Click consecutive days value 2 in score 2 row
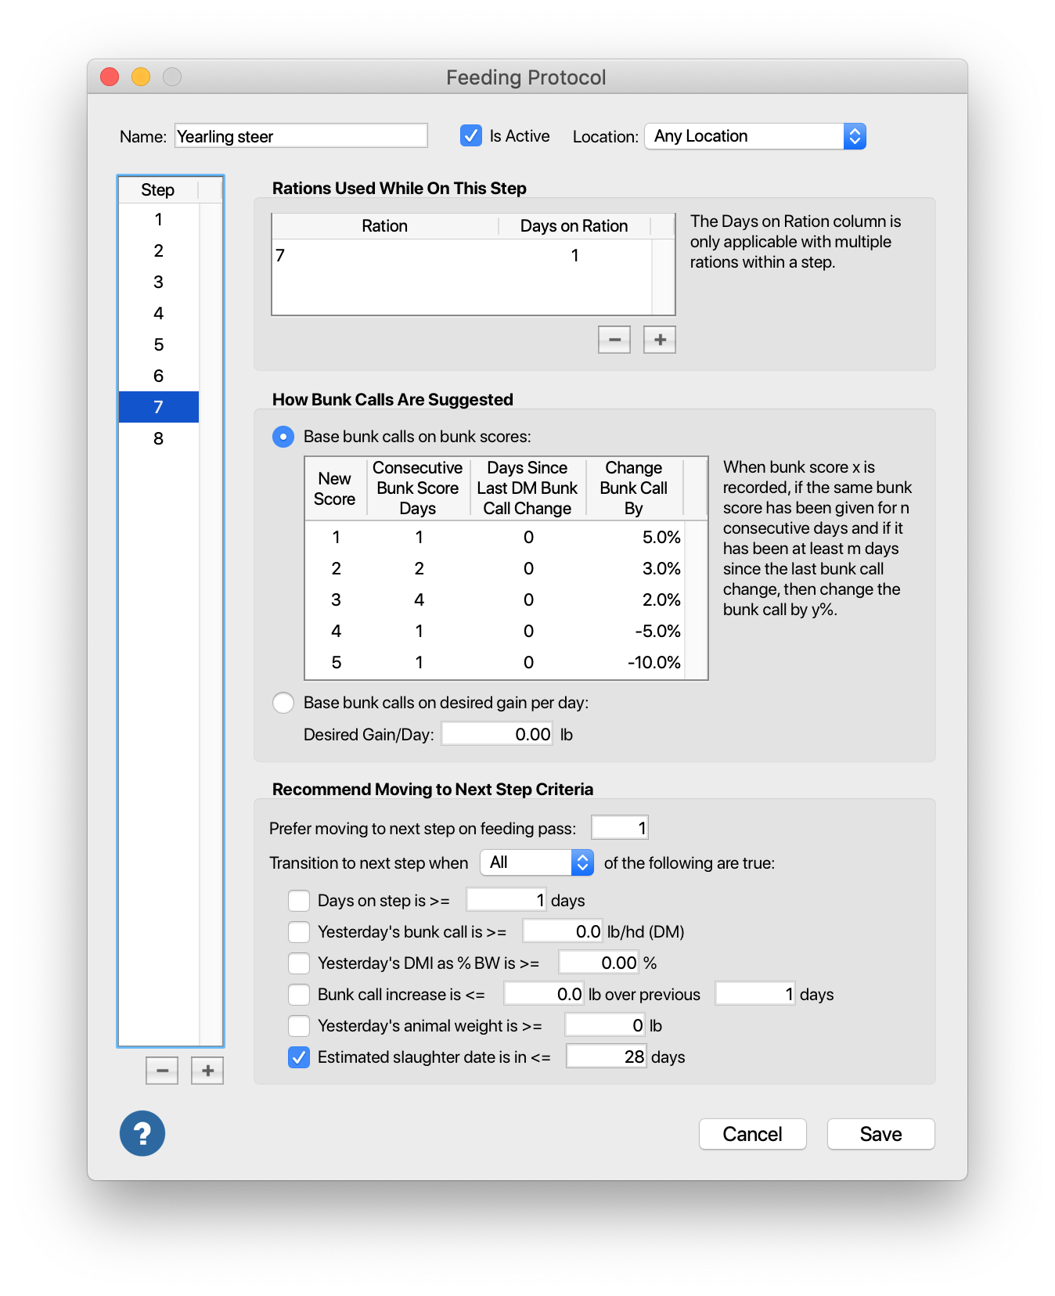1055x1296 pixels. pos(419,568)
